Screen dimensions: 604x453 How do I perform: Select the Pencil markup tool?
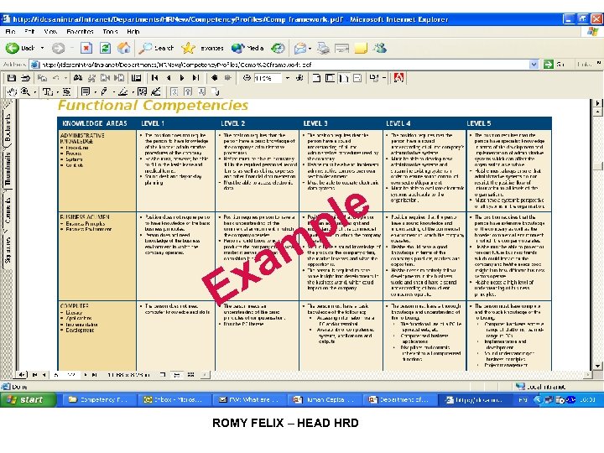(104, 91)
